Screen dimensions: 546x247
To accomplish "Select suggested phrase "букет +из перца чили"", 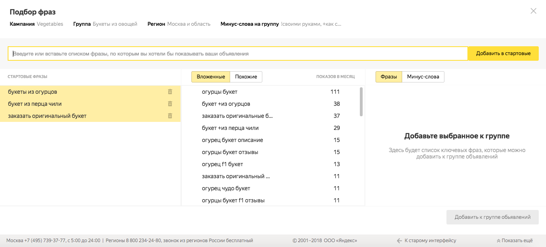I will pos(230,128).
